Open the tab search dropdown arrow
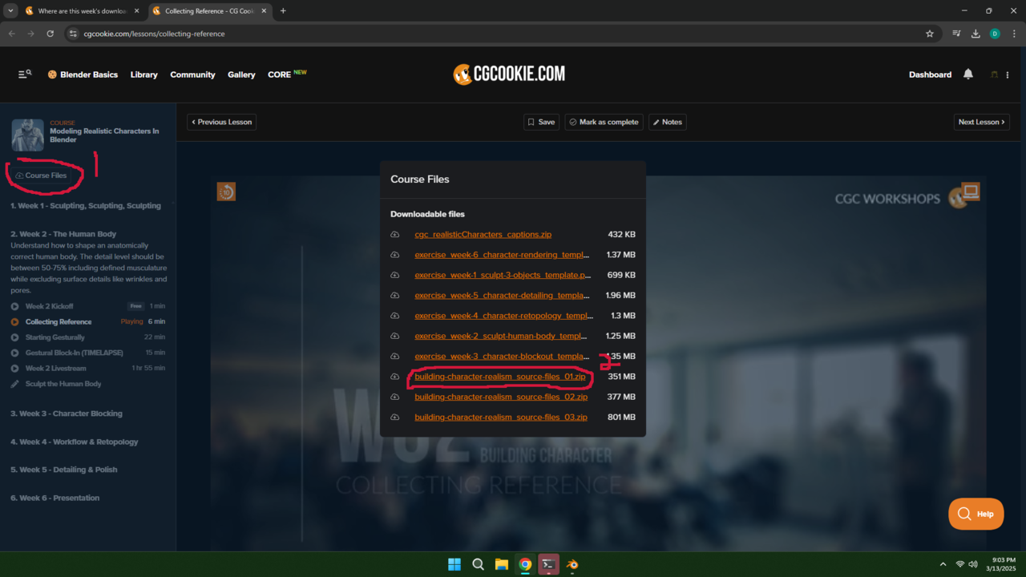This screenshot has height=577, width=1026. (x=10, y=11)
